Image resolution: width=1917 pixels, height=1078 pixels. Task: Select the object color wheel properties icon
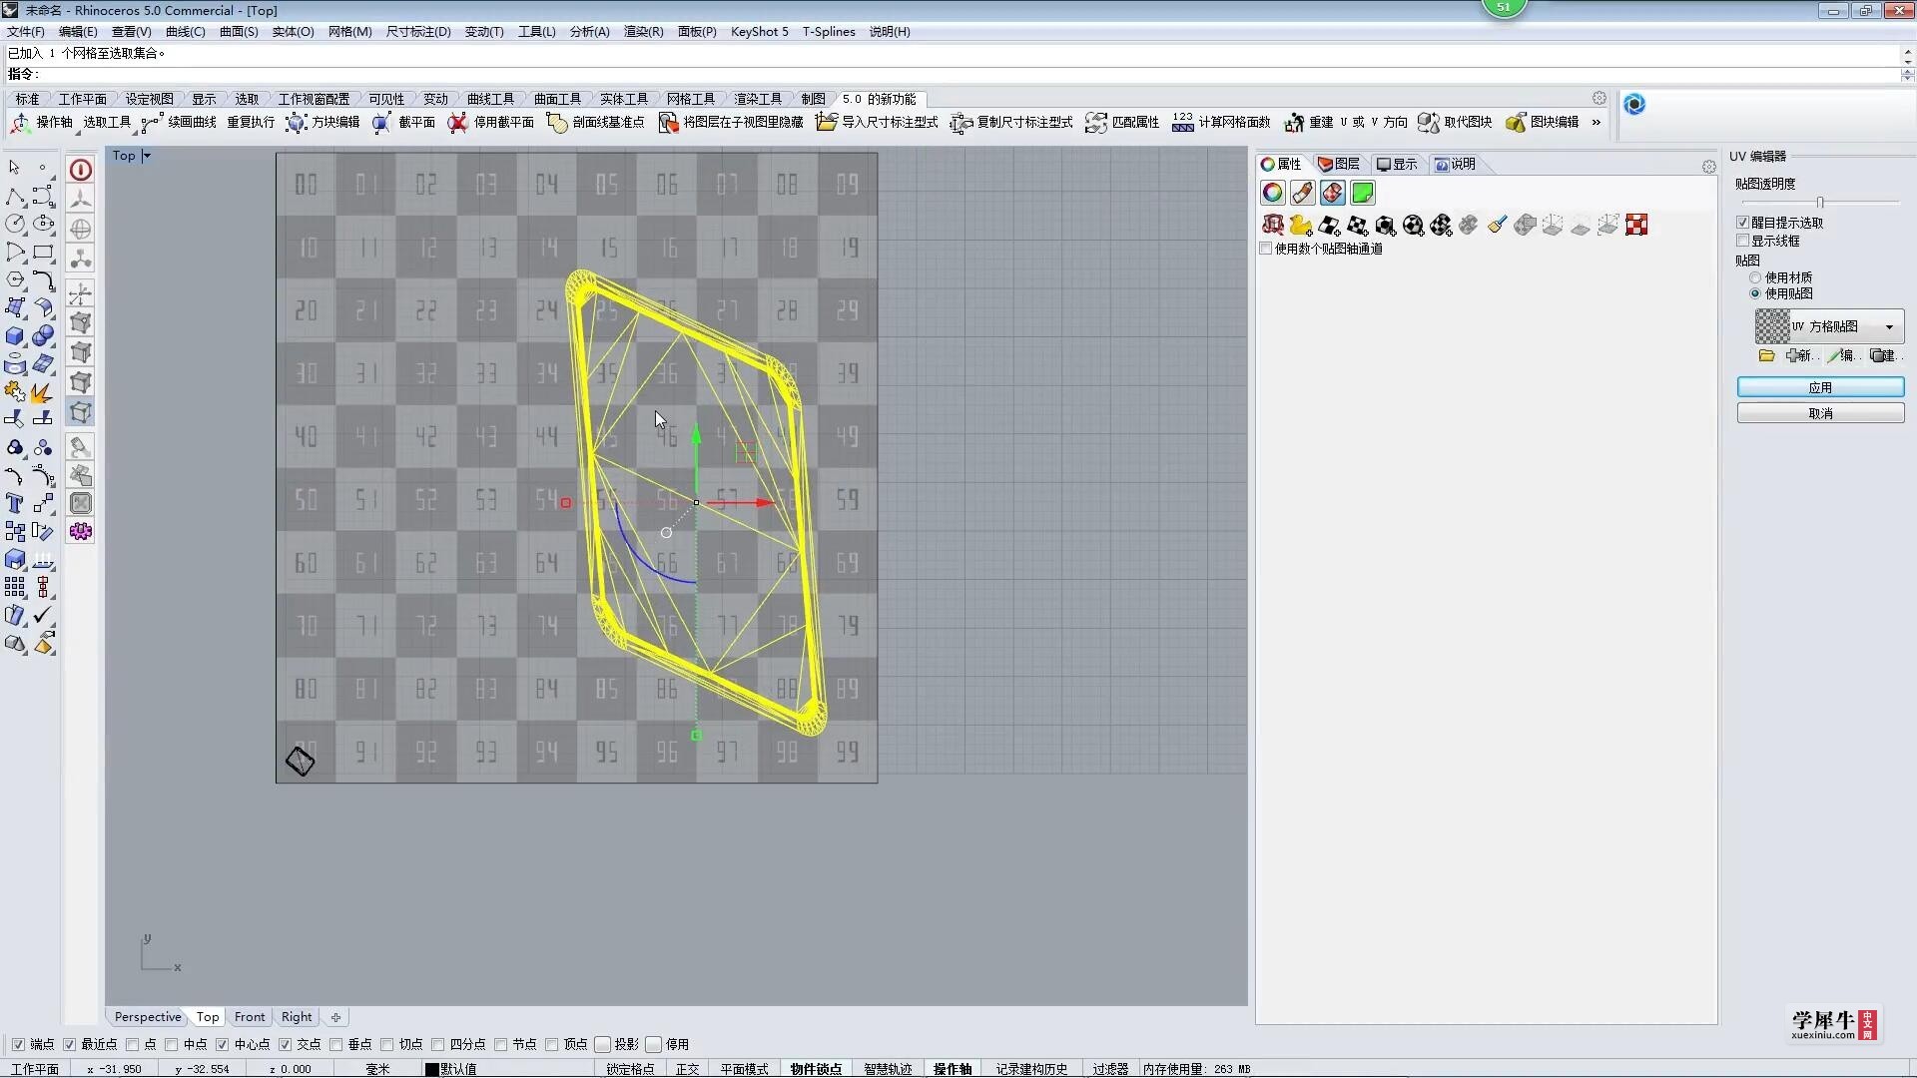click(1273, 193)
